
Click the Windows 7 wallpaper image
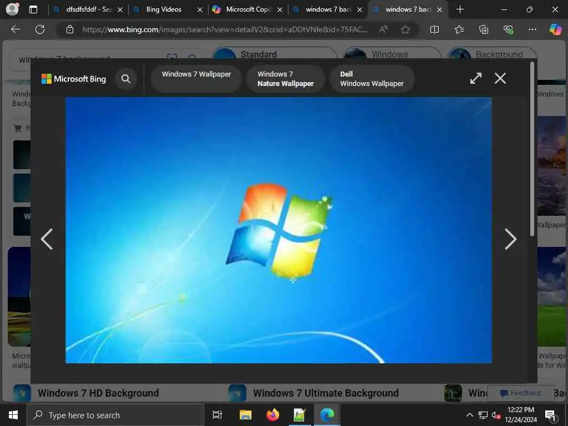[x=278, y=230]
